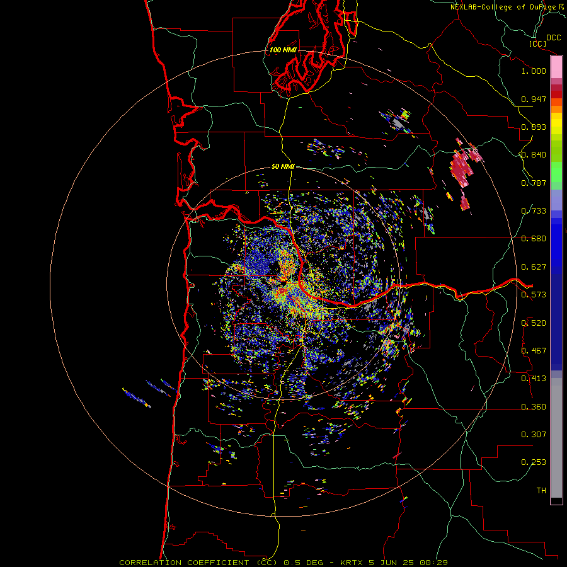567x567 pixels.
Task: Click the 0.413 color scale value
Action: (534, 379)
